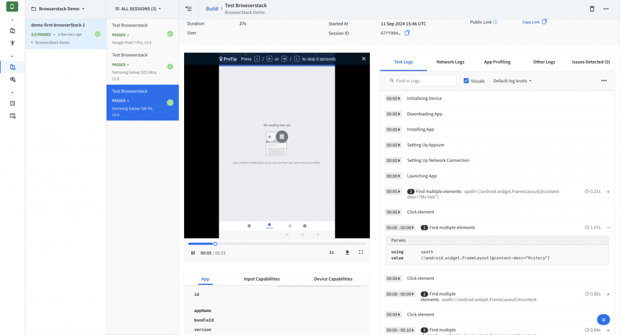
Task: Open ALL SESSIONS (3) filter dropdown
Action: pyautogui.click(x=138, y=8)
